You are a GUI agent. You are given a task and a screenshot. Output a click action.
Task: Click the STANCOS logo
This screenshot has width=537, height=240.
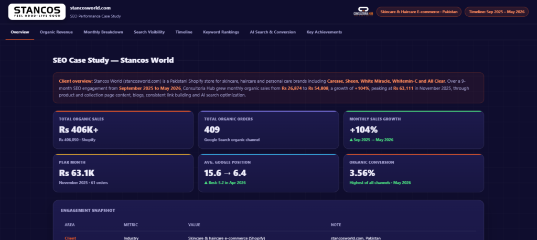tap(37, 12)
